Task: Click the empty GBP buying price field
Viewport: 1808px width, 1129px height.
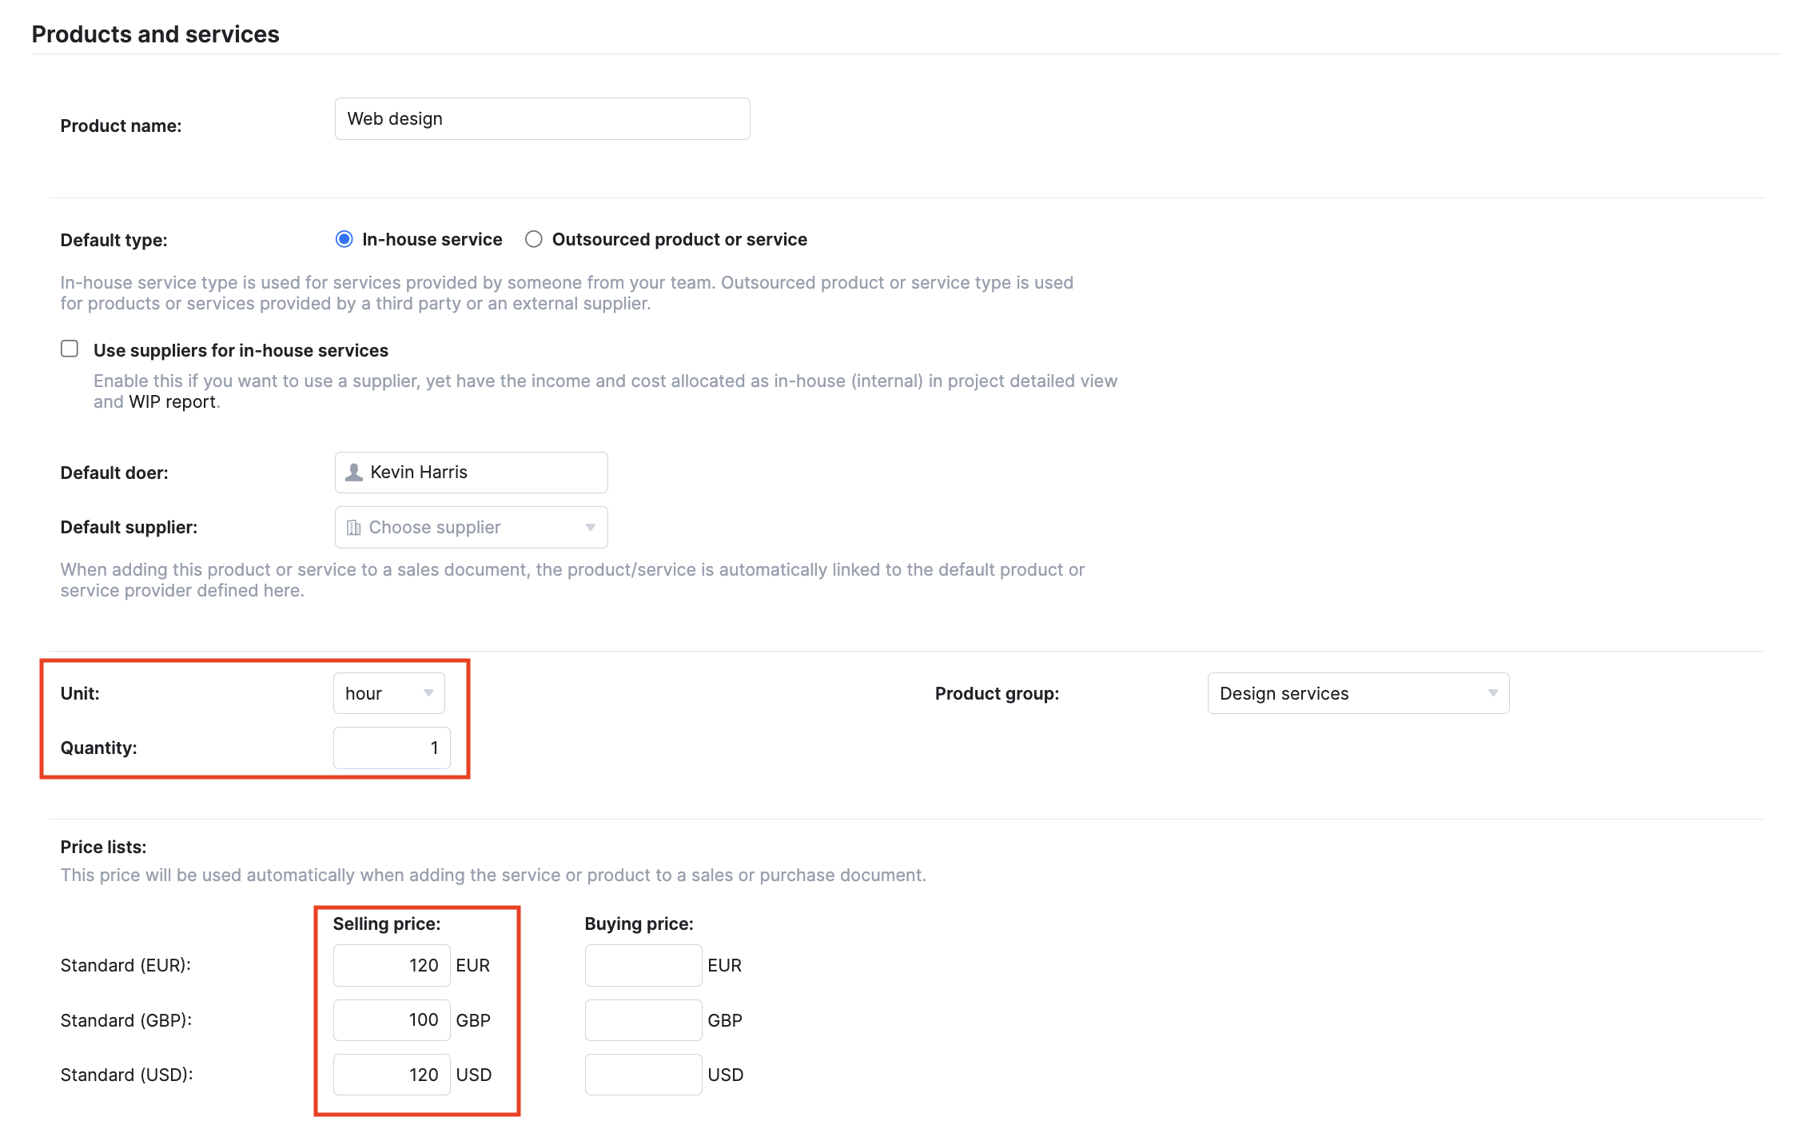Action: pyautogui.click(x=643, y=1019)
